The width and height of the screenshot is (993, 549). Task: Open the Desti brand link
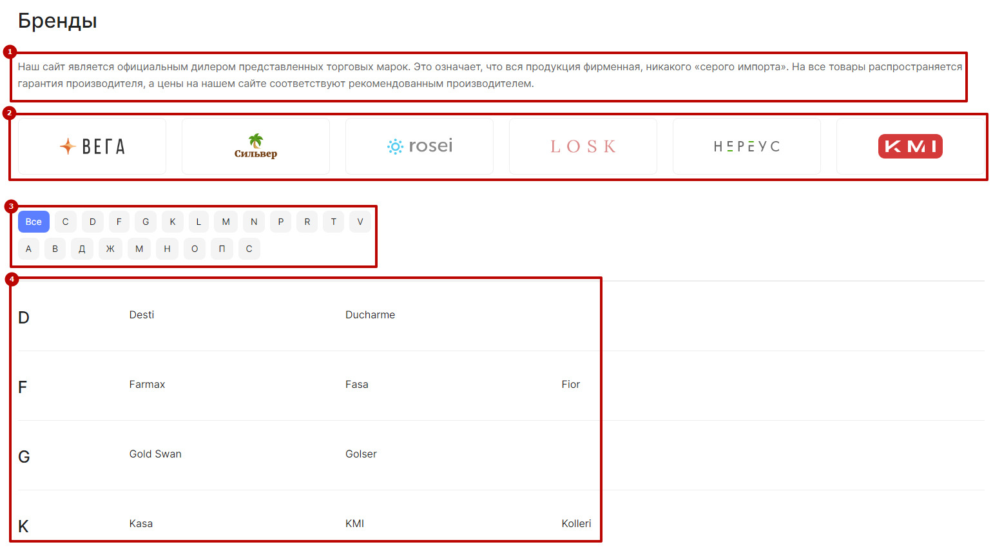click(142, 315)
